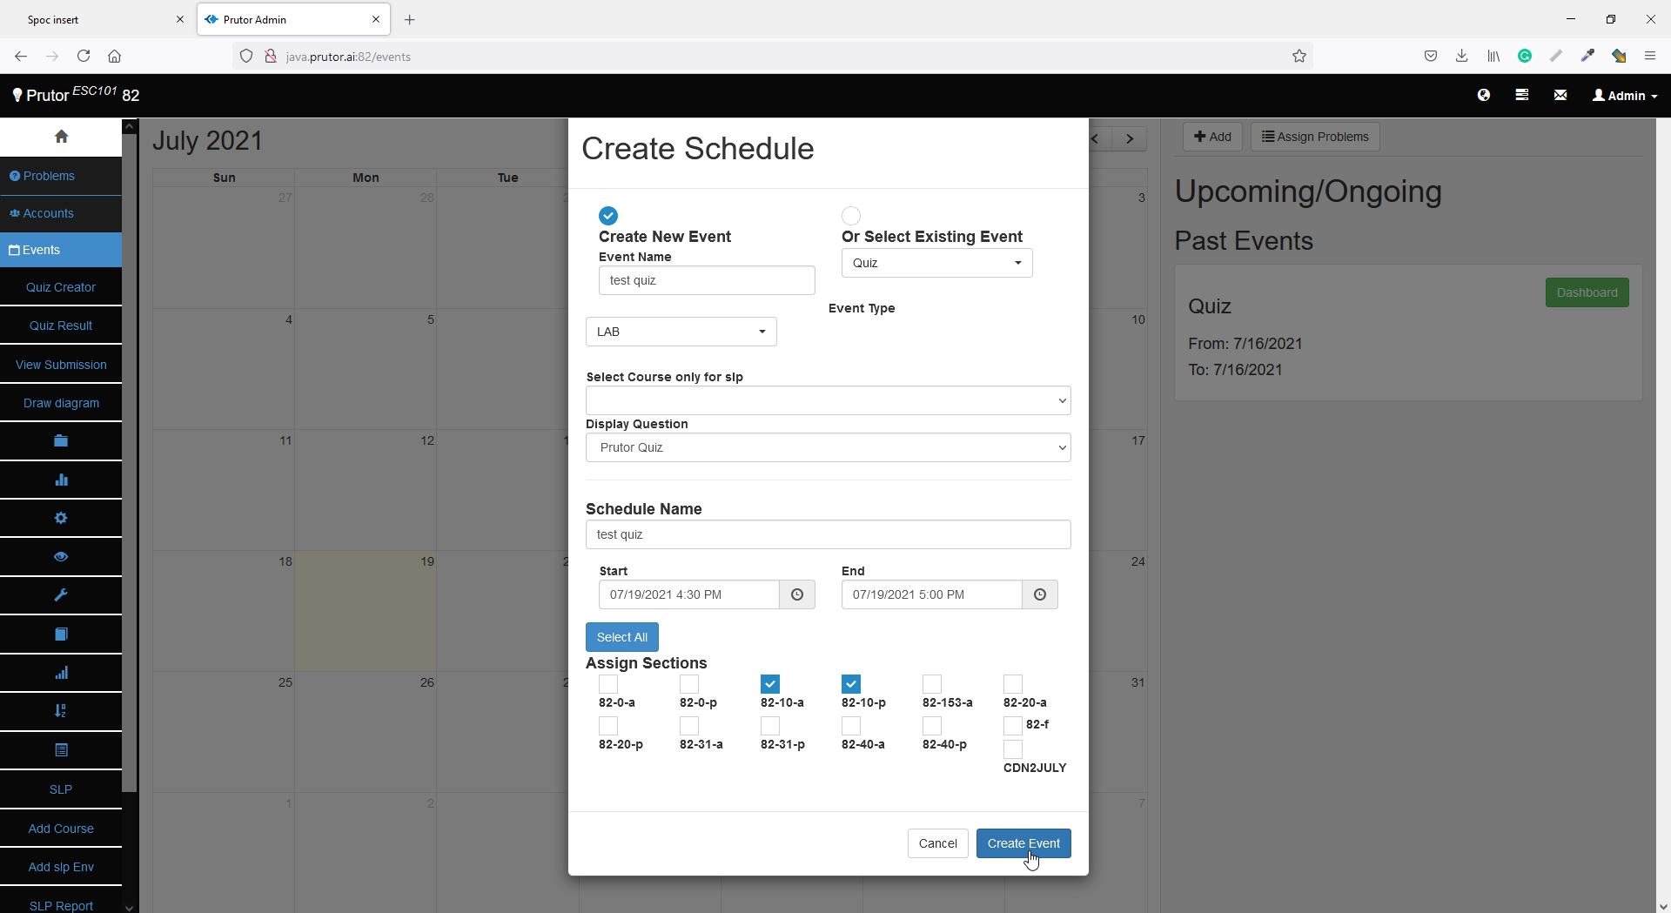Viewport: 1671px width, 913px height.
Task: Open the Display Question dropdown
Action: tap(828, 447)
